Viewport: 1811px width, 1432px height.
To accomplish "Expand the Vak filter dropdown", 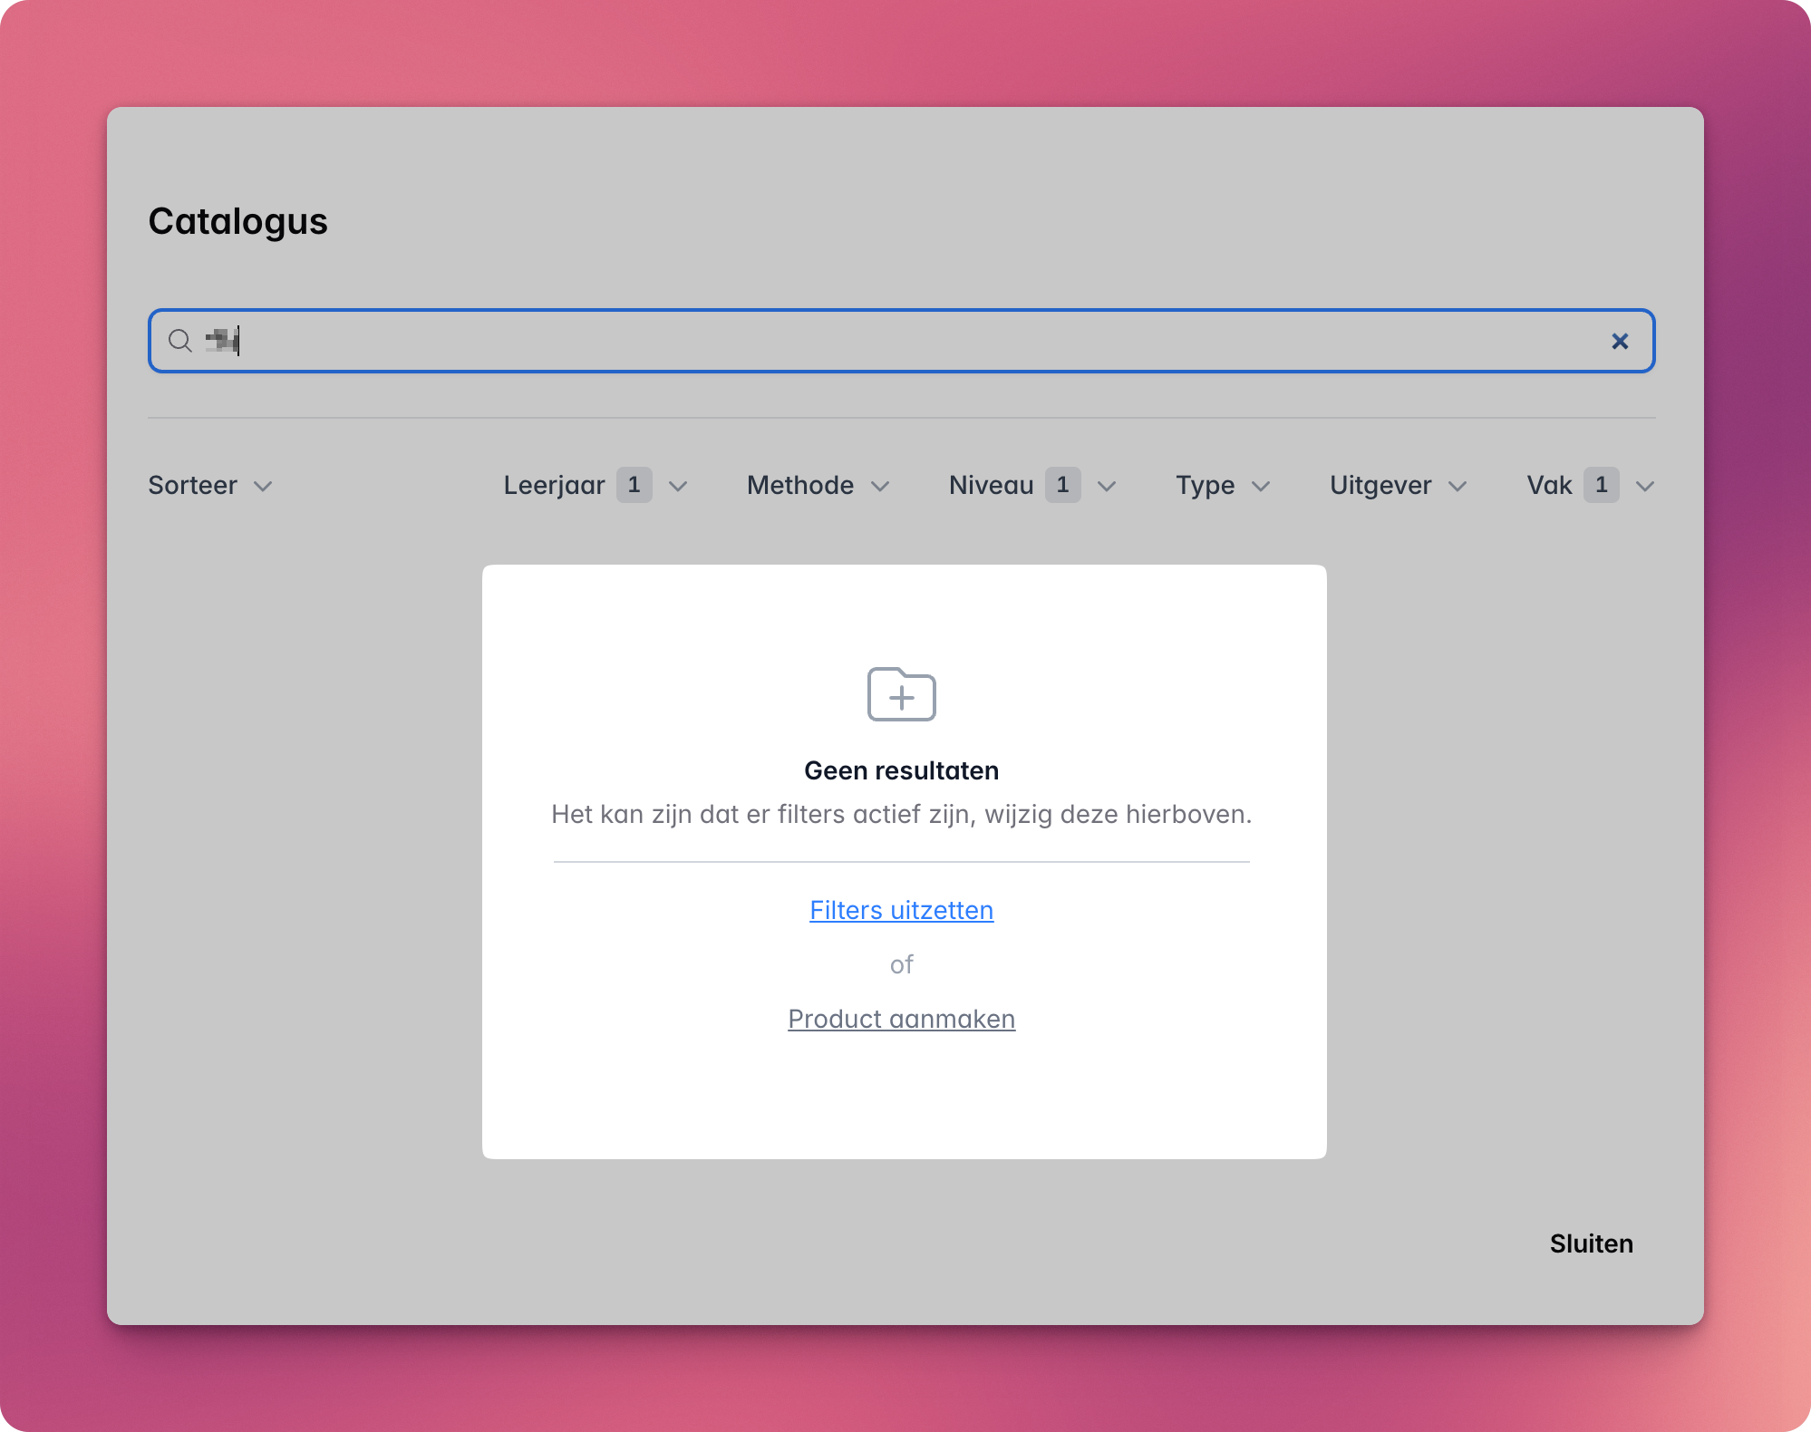I will tap(1549, 486).
